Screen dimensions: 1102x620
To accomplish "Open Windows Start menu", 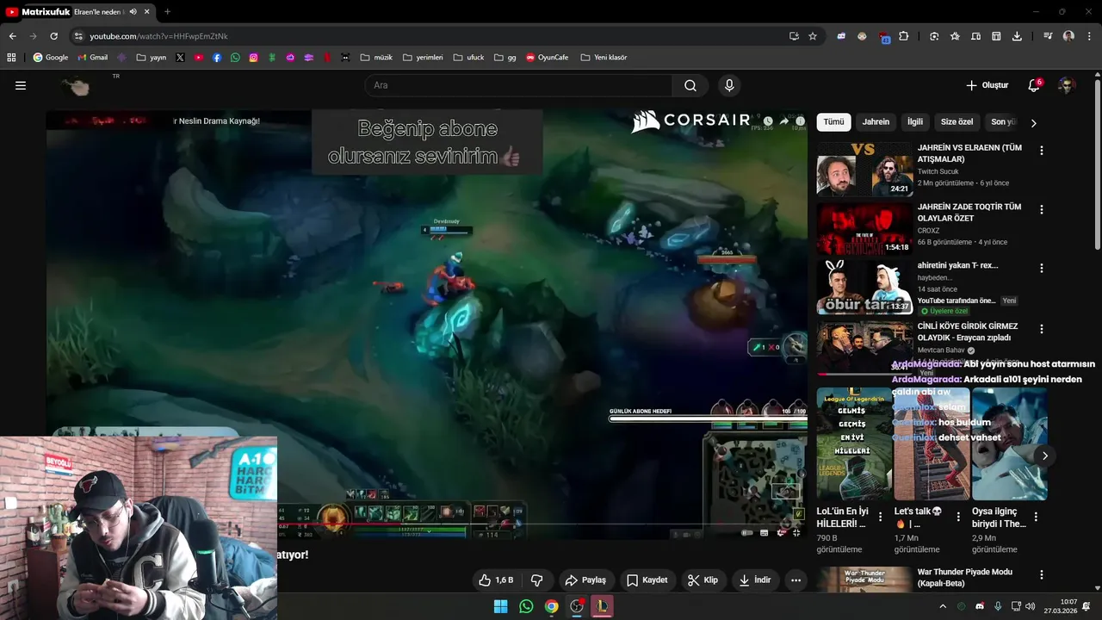I will pyautogui.click(x=500, y=606).
